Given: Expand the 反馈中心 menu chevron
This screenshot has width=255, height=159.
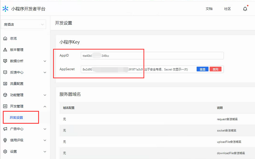Looking at the screenshot, I should pos(45,73).
